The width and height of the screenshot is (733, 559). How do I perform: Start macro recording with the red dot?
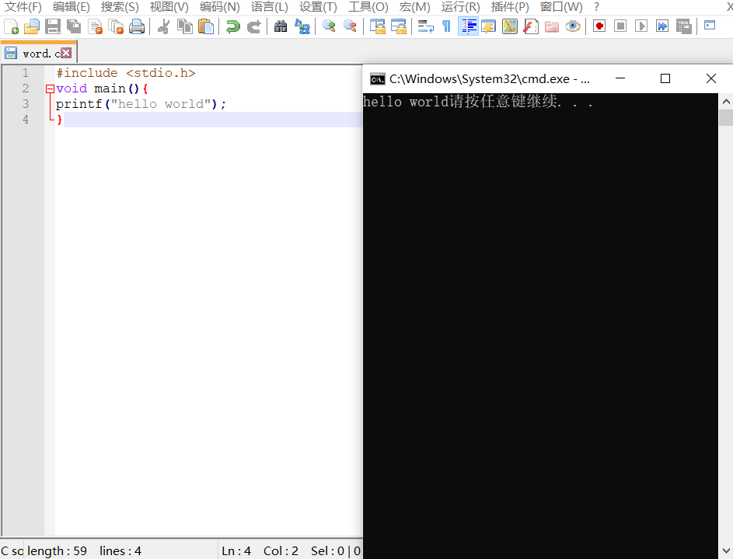click(599, 26)
